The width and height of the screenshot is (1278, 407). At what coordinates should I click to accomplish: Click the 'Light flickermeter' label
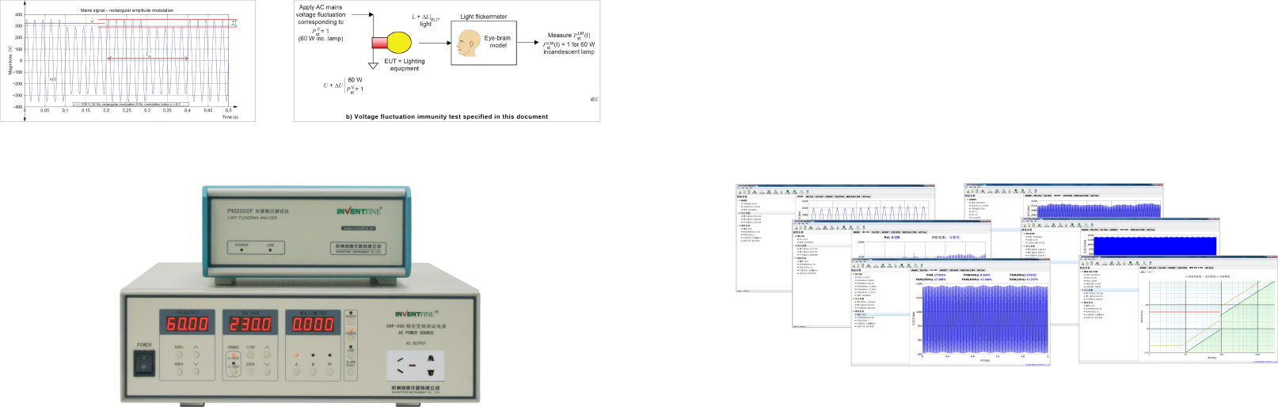(483, 16)
